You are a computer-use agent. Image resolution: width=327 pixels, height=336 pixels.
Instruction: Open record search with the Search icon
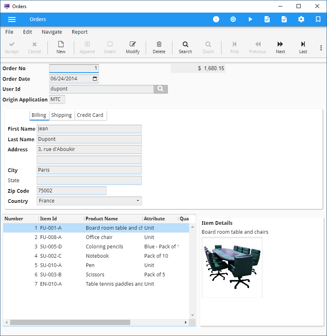coord(185,47)
